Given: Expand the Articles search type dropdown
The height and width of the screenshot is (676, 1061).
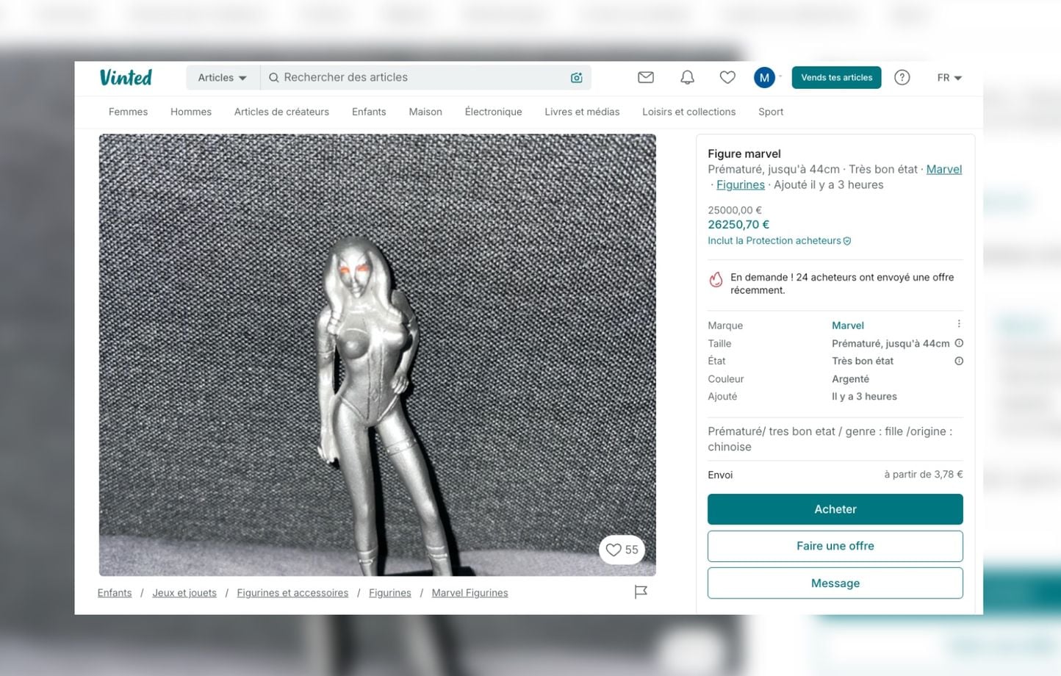Looking at the screenshot, I should (x=222, y=78).
